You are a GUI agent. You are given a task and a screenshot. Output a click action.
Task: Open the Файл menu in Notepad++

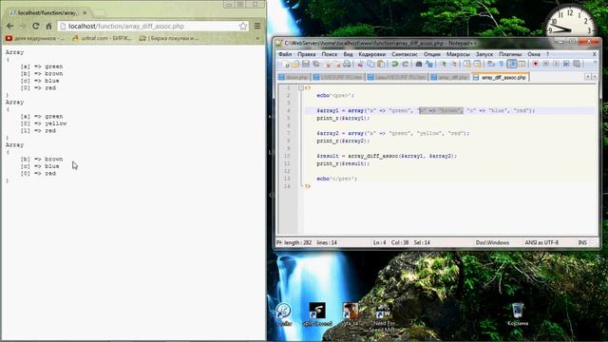(x=285, y=54)
